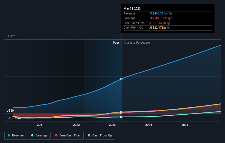Click the -US$43.611m earnings value
The width and height of the screenshot is (225, 143).
[158, 18]
